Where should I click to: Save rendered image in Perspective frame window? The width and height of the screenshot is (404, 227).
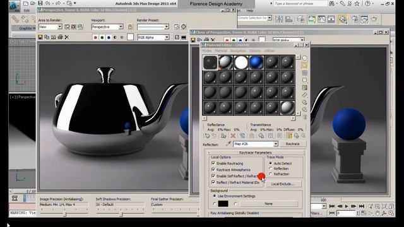tap(40, 37)
